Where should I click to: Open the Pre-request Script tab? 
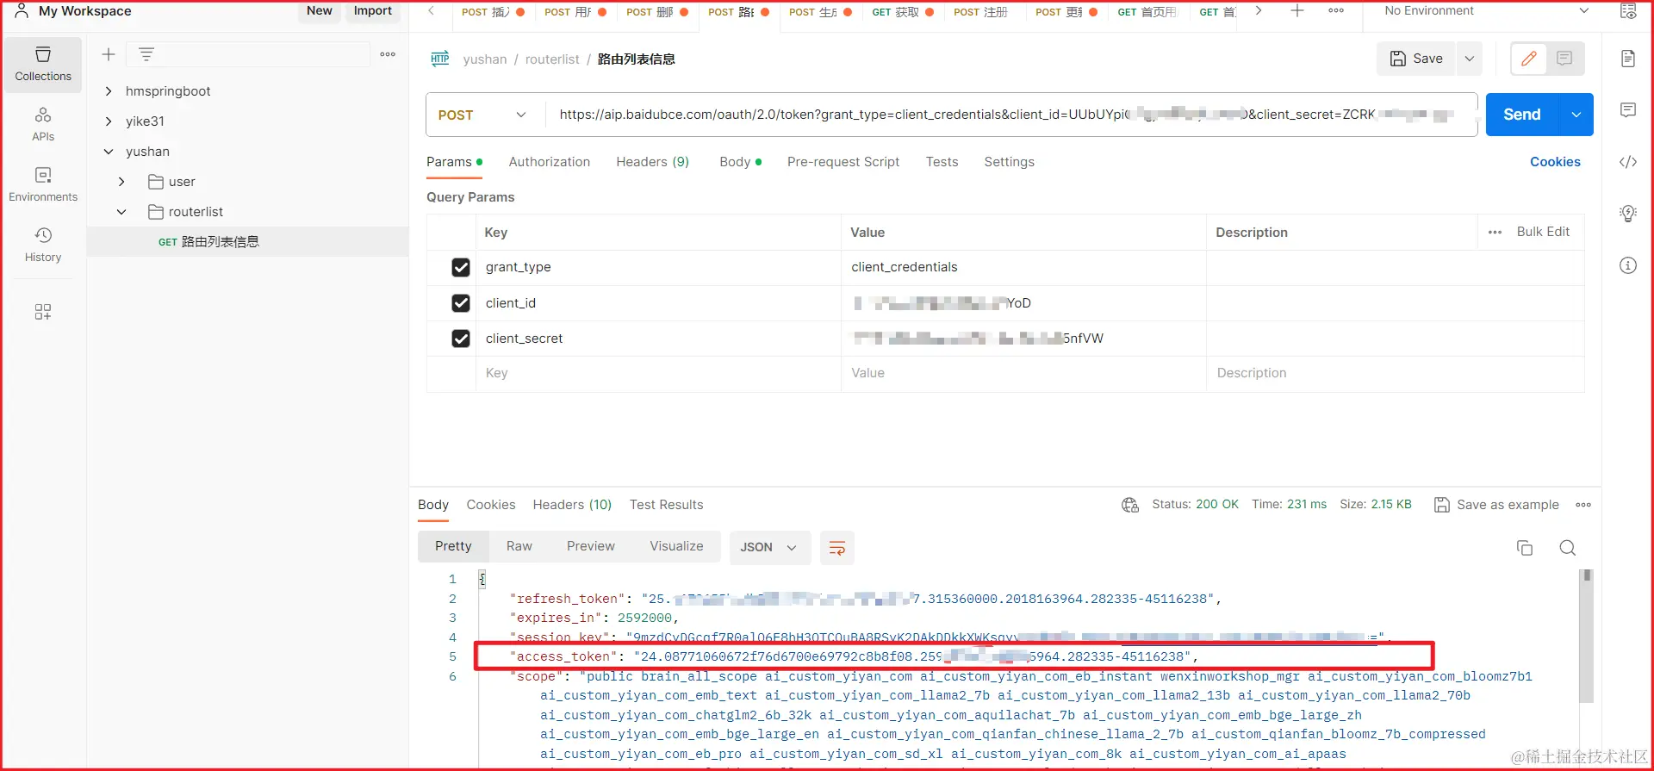[843, 162]
